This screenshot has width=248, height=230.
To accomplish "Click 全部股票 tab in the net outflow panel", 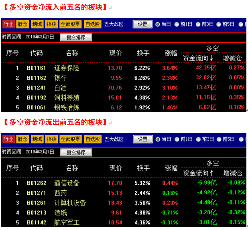I will (x=70, y=139).
